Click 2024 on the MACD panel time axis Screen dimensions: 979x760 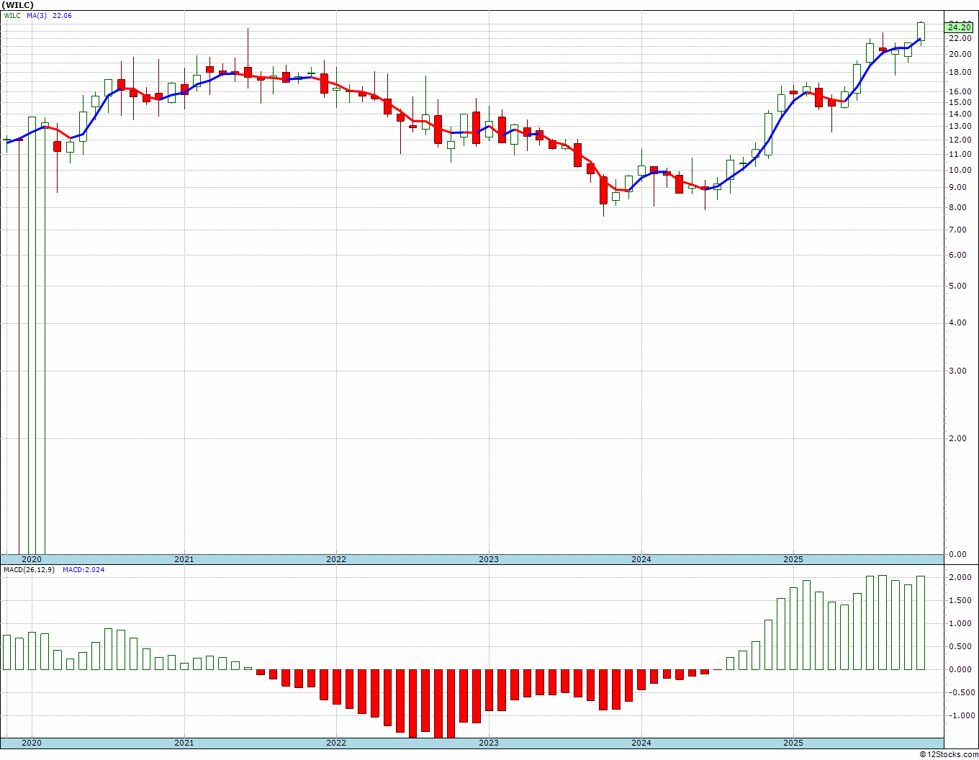(641, 743)
